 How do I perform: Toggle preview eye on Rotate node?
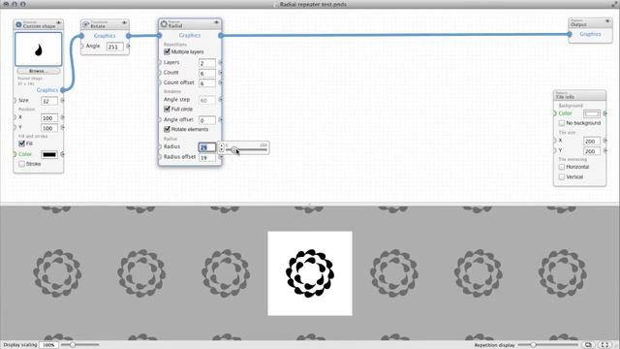click(124, 23)
